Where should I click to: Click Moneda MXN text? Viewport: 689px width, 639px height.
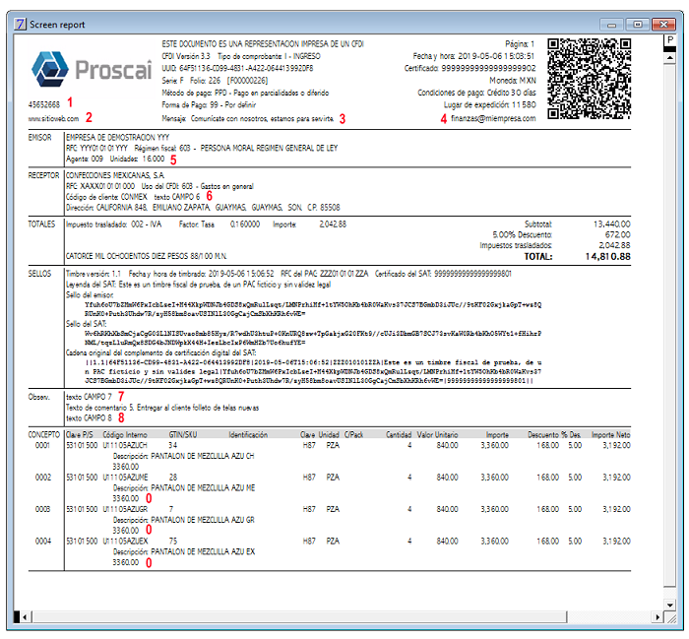[513, 81]
